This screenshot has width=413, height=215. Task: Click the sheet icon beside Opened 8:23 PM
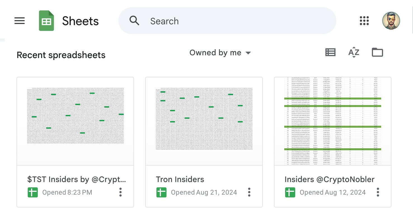tap(33, 192)
